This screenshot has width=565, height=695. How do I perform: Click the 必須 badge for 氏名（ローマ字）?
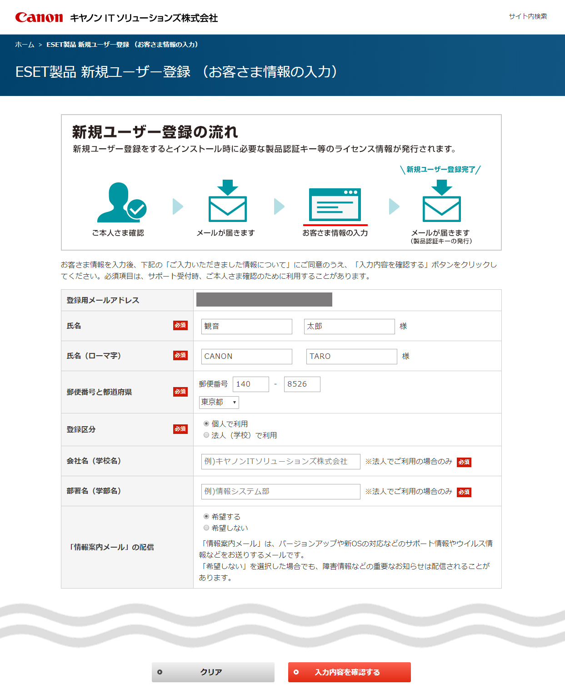(180, 355)
